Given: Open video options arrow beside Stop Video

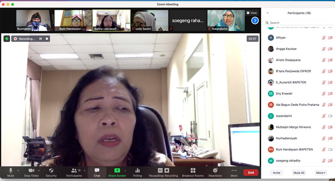Looking at the screenshot, I should point(39,171).
